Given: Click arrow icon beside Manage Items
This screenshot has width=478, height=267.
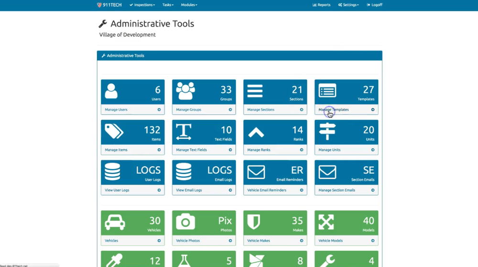Looking at the screenshot, I should pos(159,150).
